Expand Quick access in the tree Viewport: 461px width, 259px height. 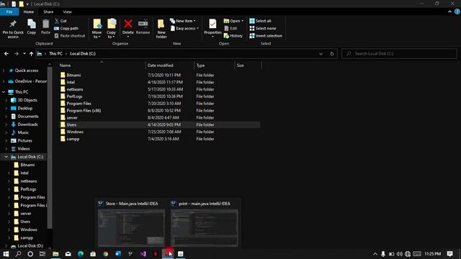[4, 71]
